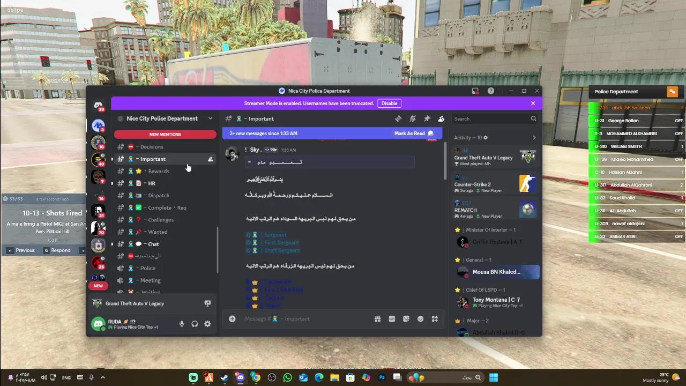The height and width of the screenshot is (386, 686).
Task: Select member Mousa BN Khaled
Action: click(x=496, y=272)
